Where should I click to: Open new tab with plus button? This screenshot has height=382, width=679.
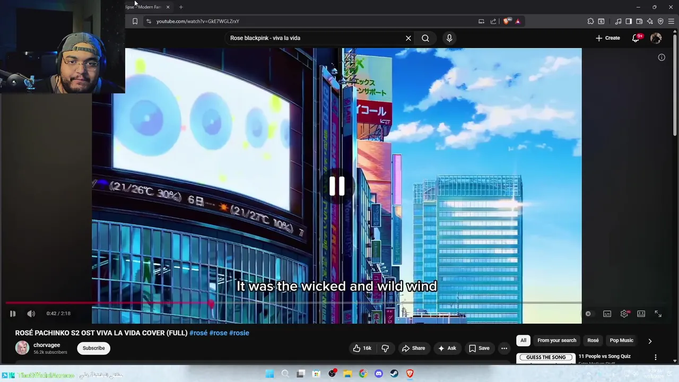181,7
